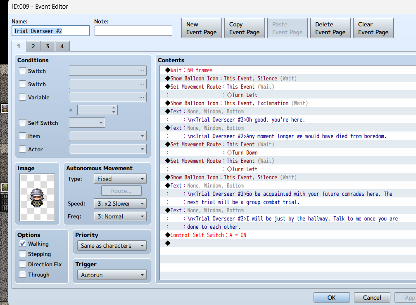This screenshot has width=416, height=305.
Task: Open the Trigger dropdown showing Autorun
Action: 112,275
